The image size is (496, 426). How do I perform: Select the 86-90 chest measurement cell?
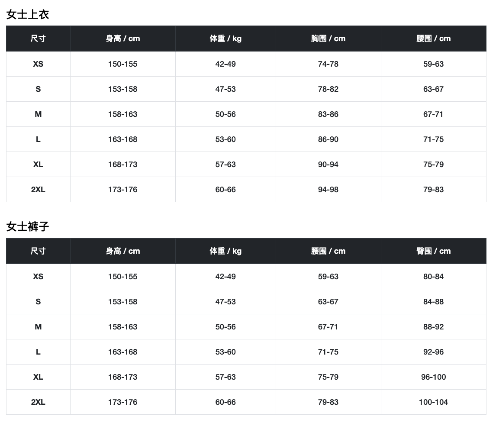click(x=328, y=139)
